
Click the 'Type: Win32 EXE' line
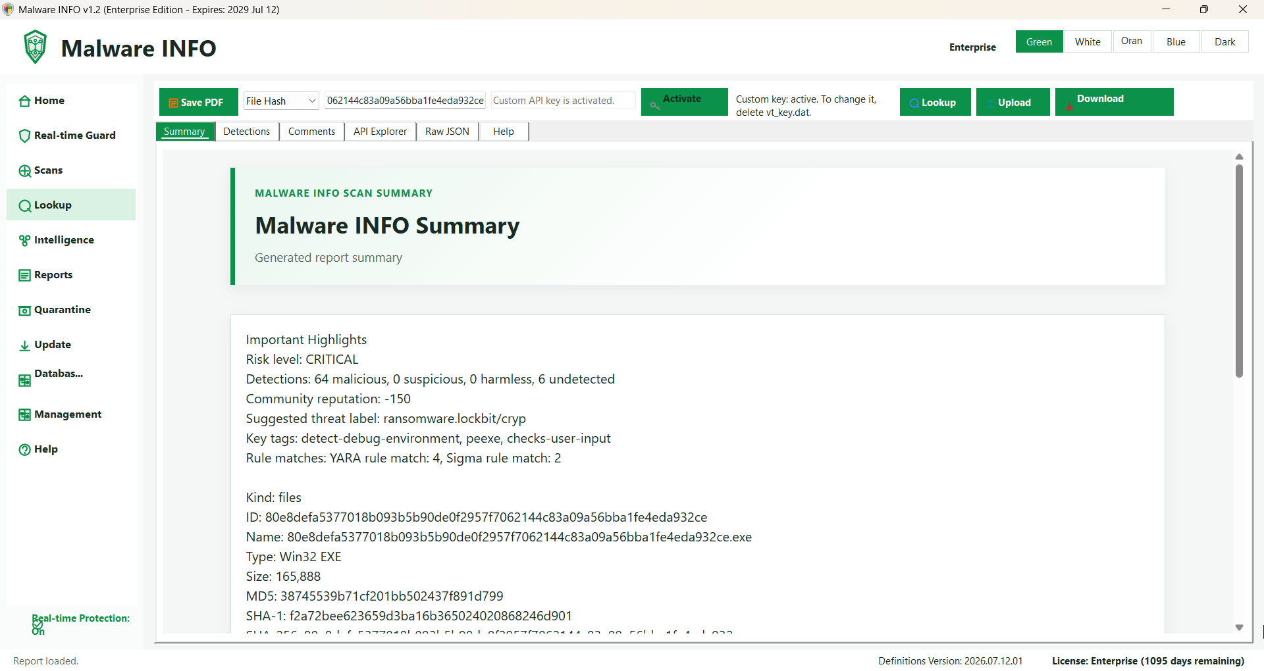point(294,557)
